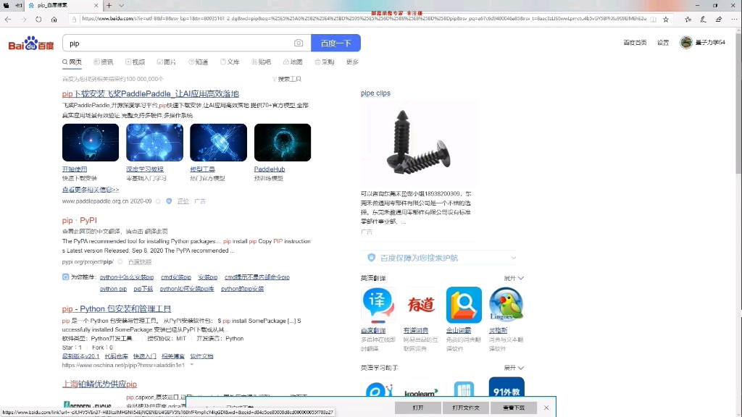Open the 更多 search categories
This screenshot has width=742, height=417.
point(352,62)
